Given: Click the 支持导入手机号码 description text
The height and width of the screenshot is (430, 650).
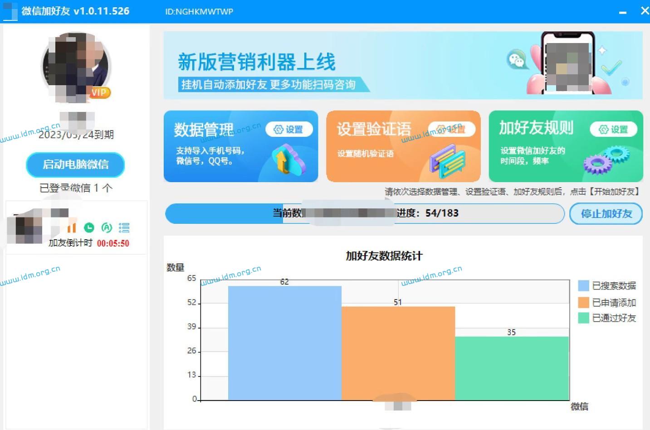Looking at the screenshot, I should click(210, 155).
